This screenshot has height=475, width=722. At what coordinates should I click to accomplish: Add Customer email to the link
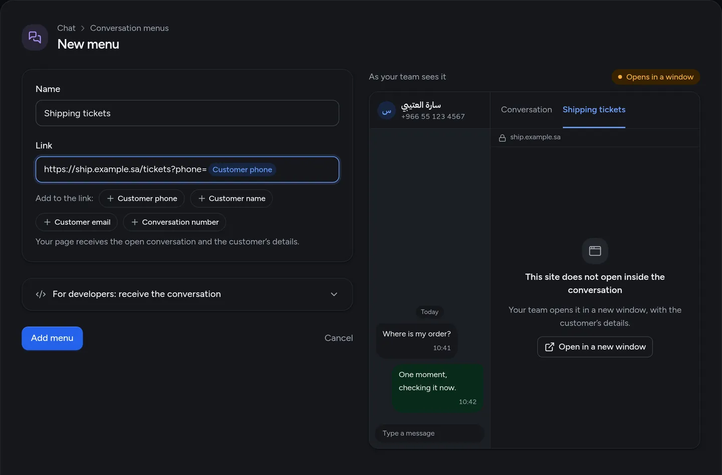point(77,222)
